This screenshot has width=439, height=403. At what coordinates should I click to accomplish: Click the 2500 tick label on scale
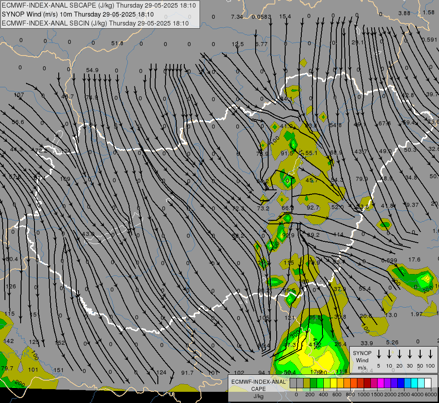[404, 394]
